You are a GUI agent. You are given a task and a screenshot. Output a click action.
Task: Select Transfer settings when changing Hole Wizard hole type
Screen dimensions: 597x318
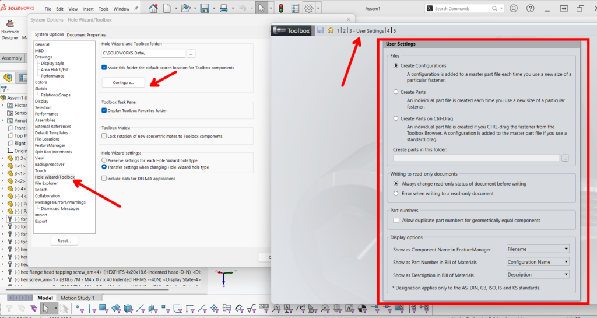tap(104, 167)
